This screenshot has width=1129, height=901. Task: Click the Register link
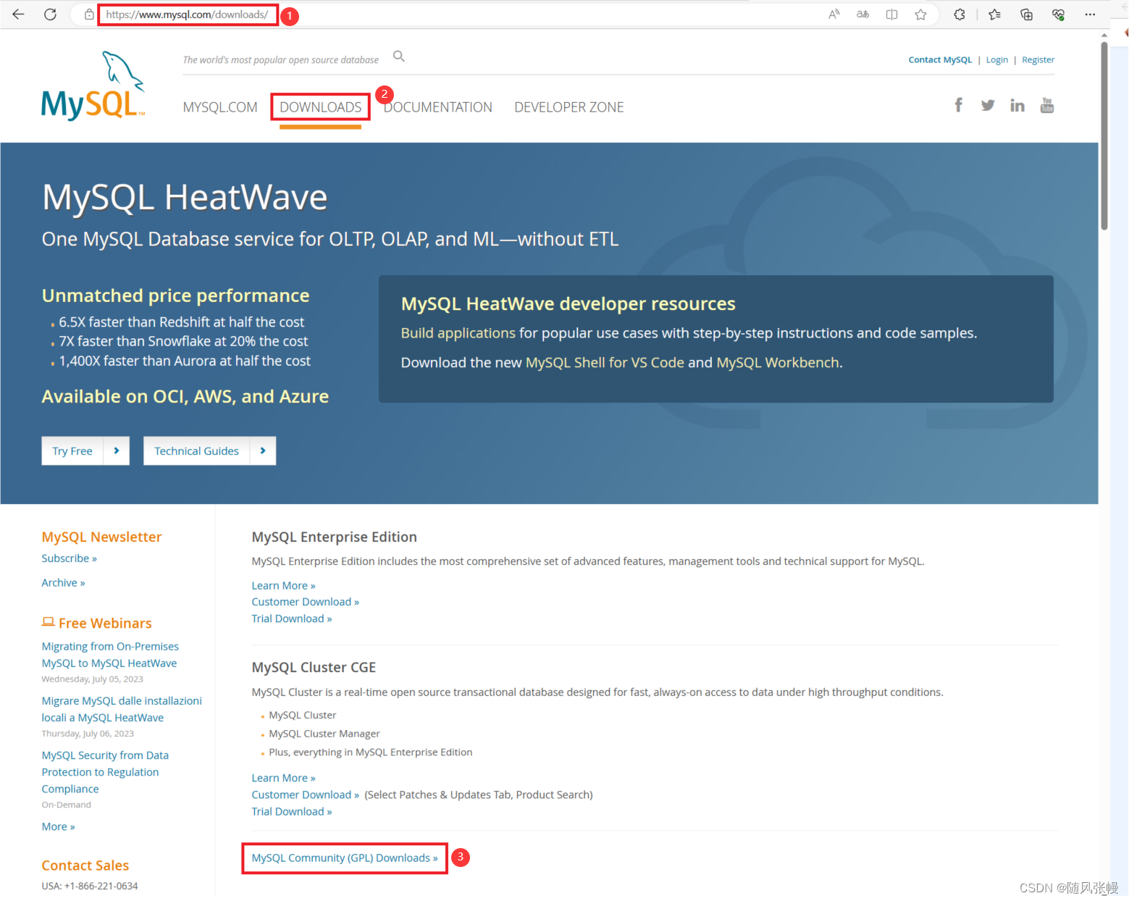tap(1038, 60)
